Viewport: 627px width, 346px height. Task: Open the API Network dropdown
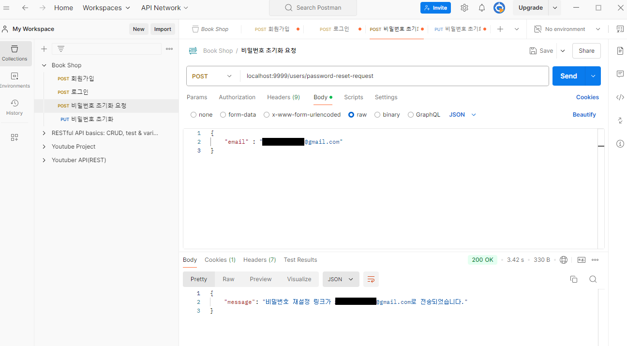164,8
